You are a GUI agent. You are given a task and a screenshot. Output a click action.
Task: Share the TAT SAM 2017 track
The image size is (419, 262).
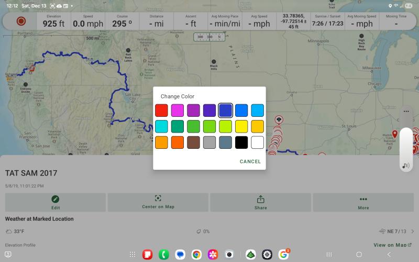click(x=260, y=202)
